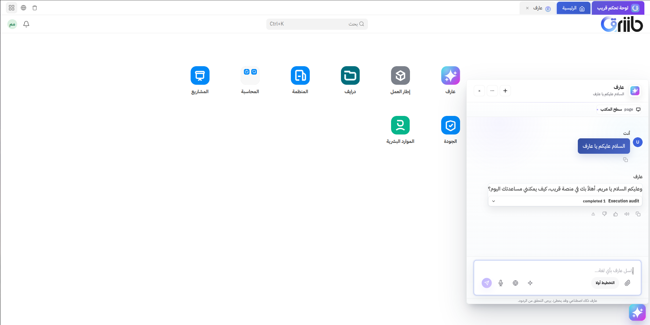Open the notifications bell

coord(26,24)
